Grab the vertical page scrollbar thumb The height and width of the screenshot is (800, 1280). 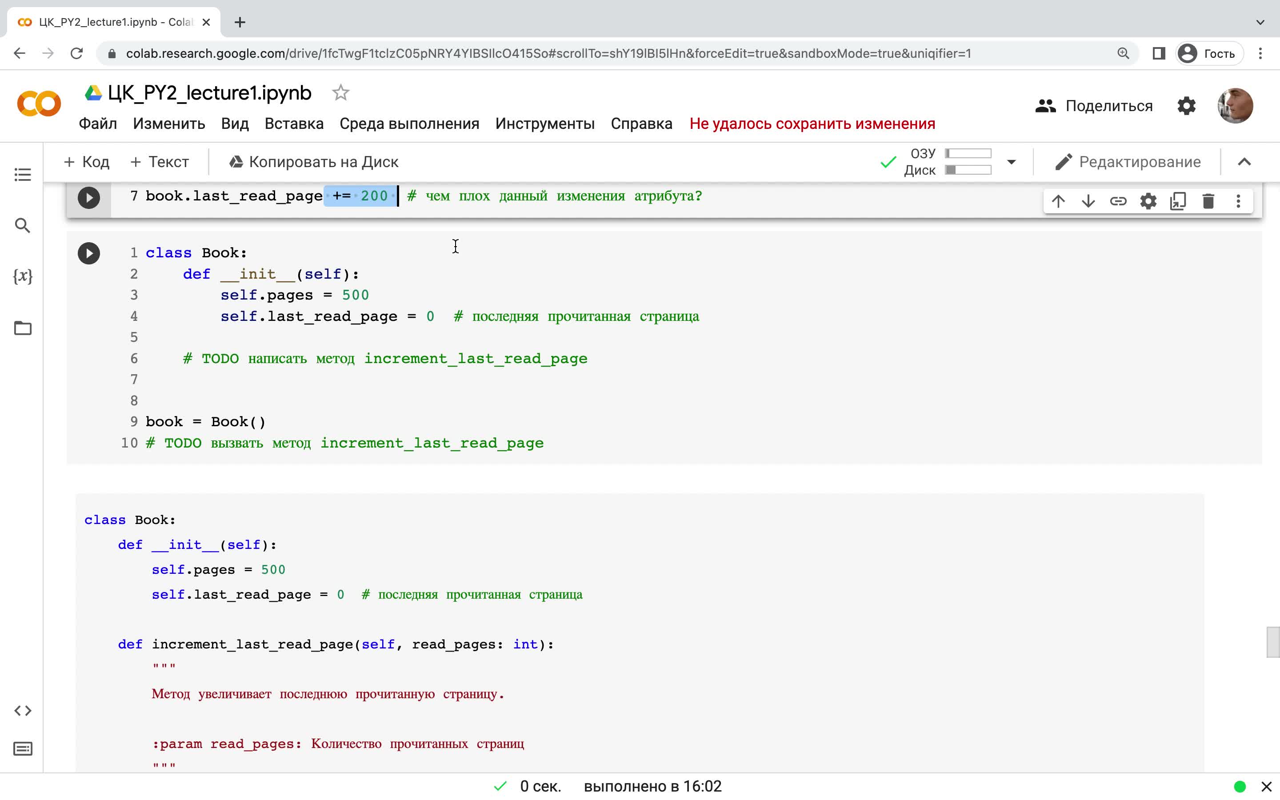tap(1272, 642)
